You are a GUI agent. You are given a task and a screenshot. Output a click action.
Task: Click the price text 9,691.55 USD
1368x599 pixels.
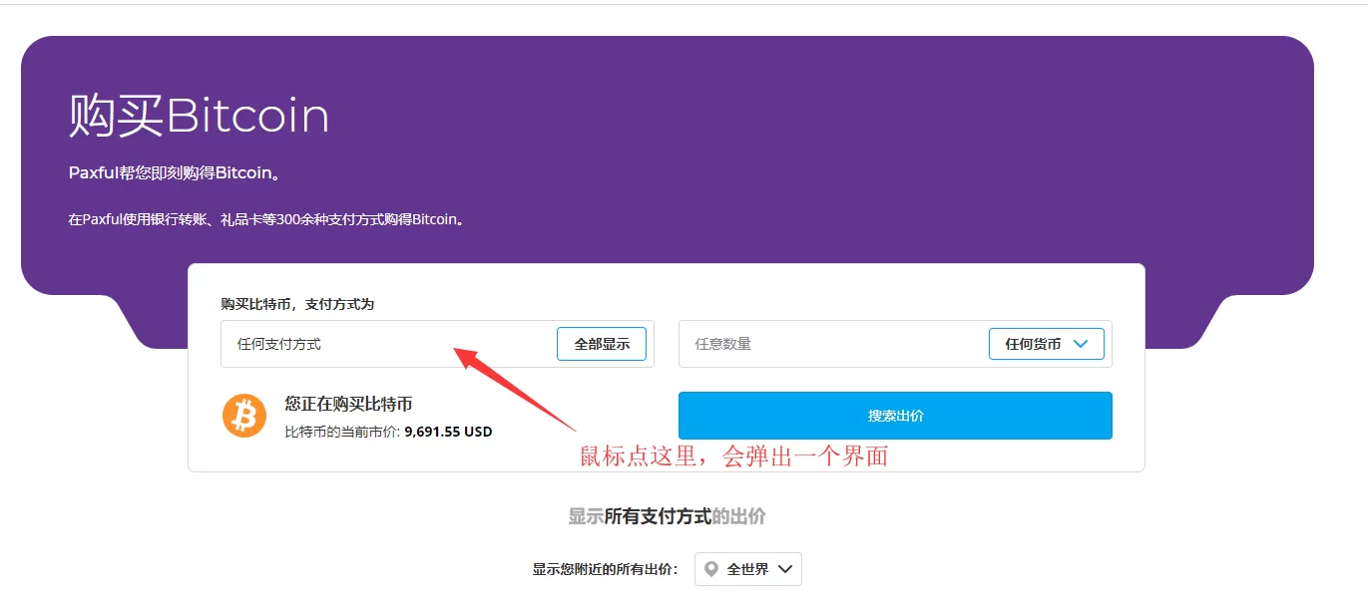(x=448, y=433)
